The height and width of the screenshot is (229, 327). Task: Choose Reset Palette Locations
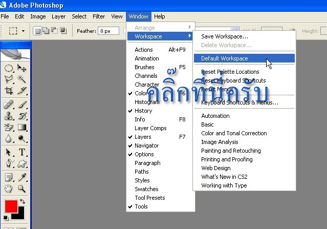click(244, 72)
